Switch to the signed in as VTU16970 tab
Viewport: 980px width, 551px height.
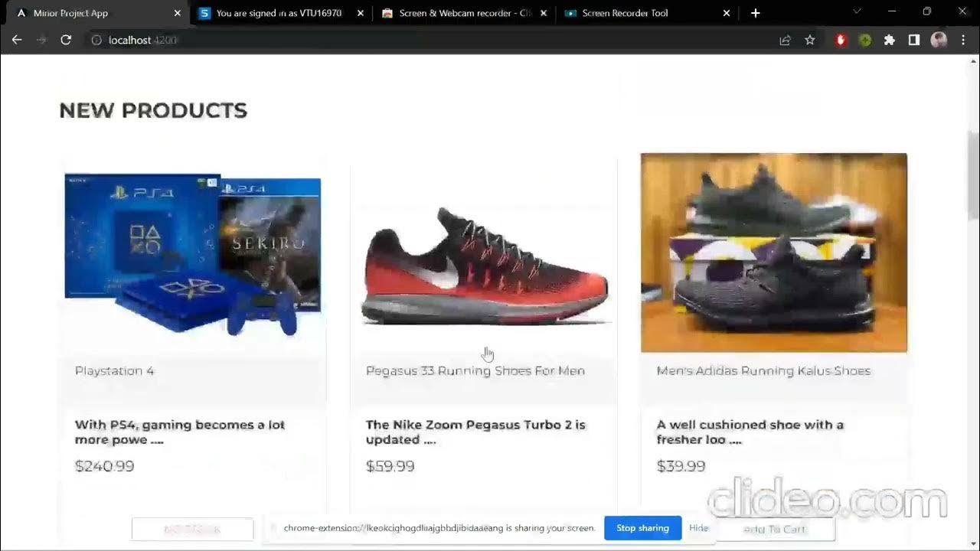(x=280, y=13)
